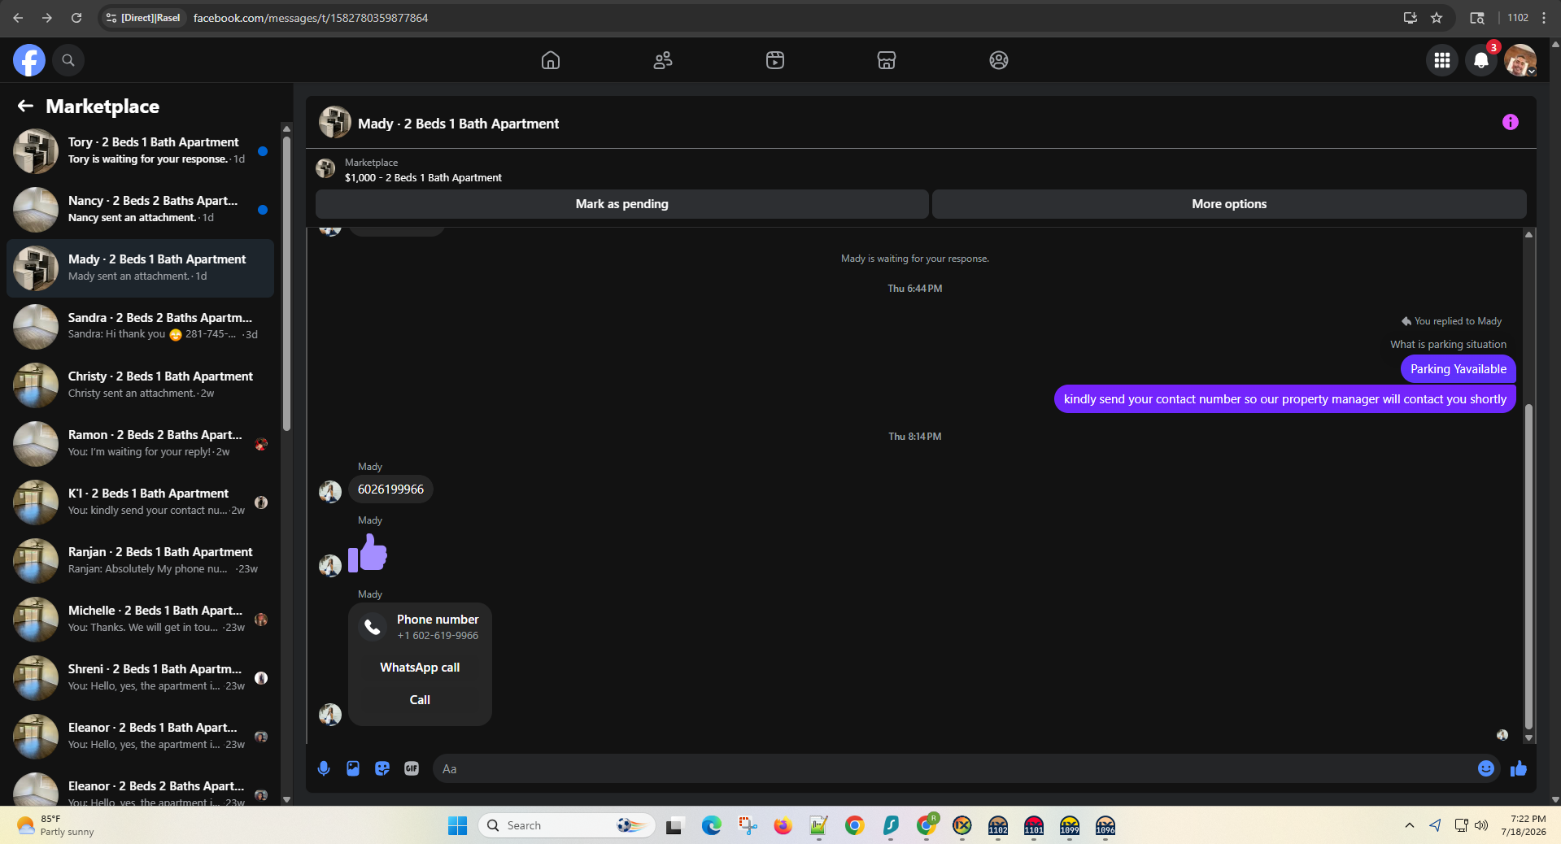Open Sandra's 2 Beds 2 Baths conversation
The image size is (1561, 844).
click(140, 327)
